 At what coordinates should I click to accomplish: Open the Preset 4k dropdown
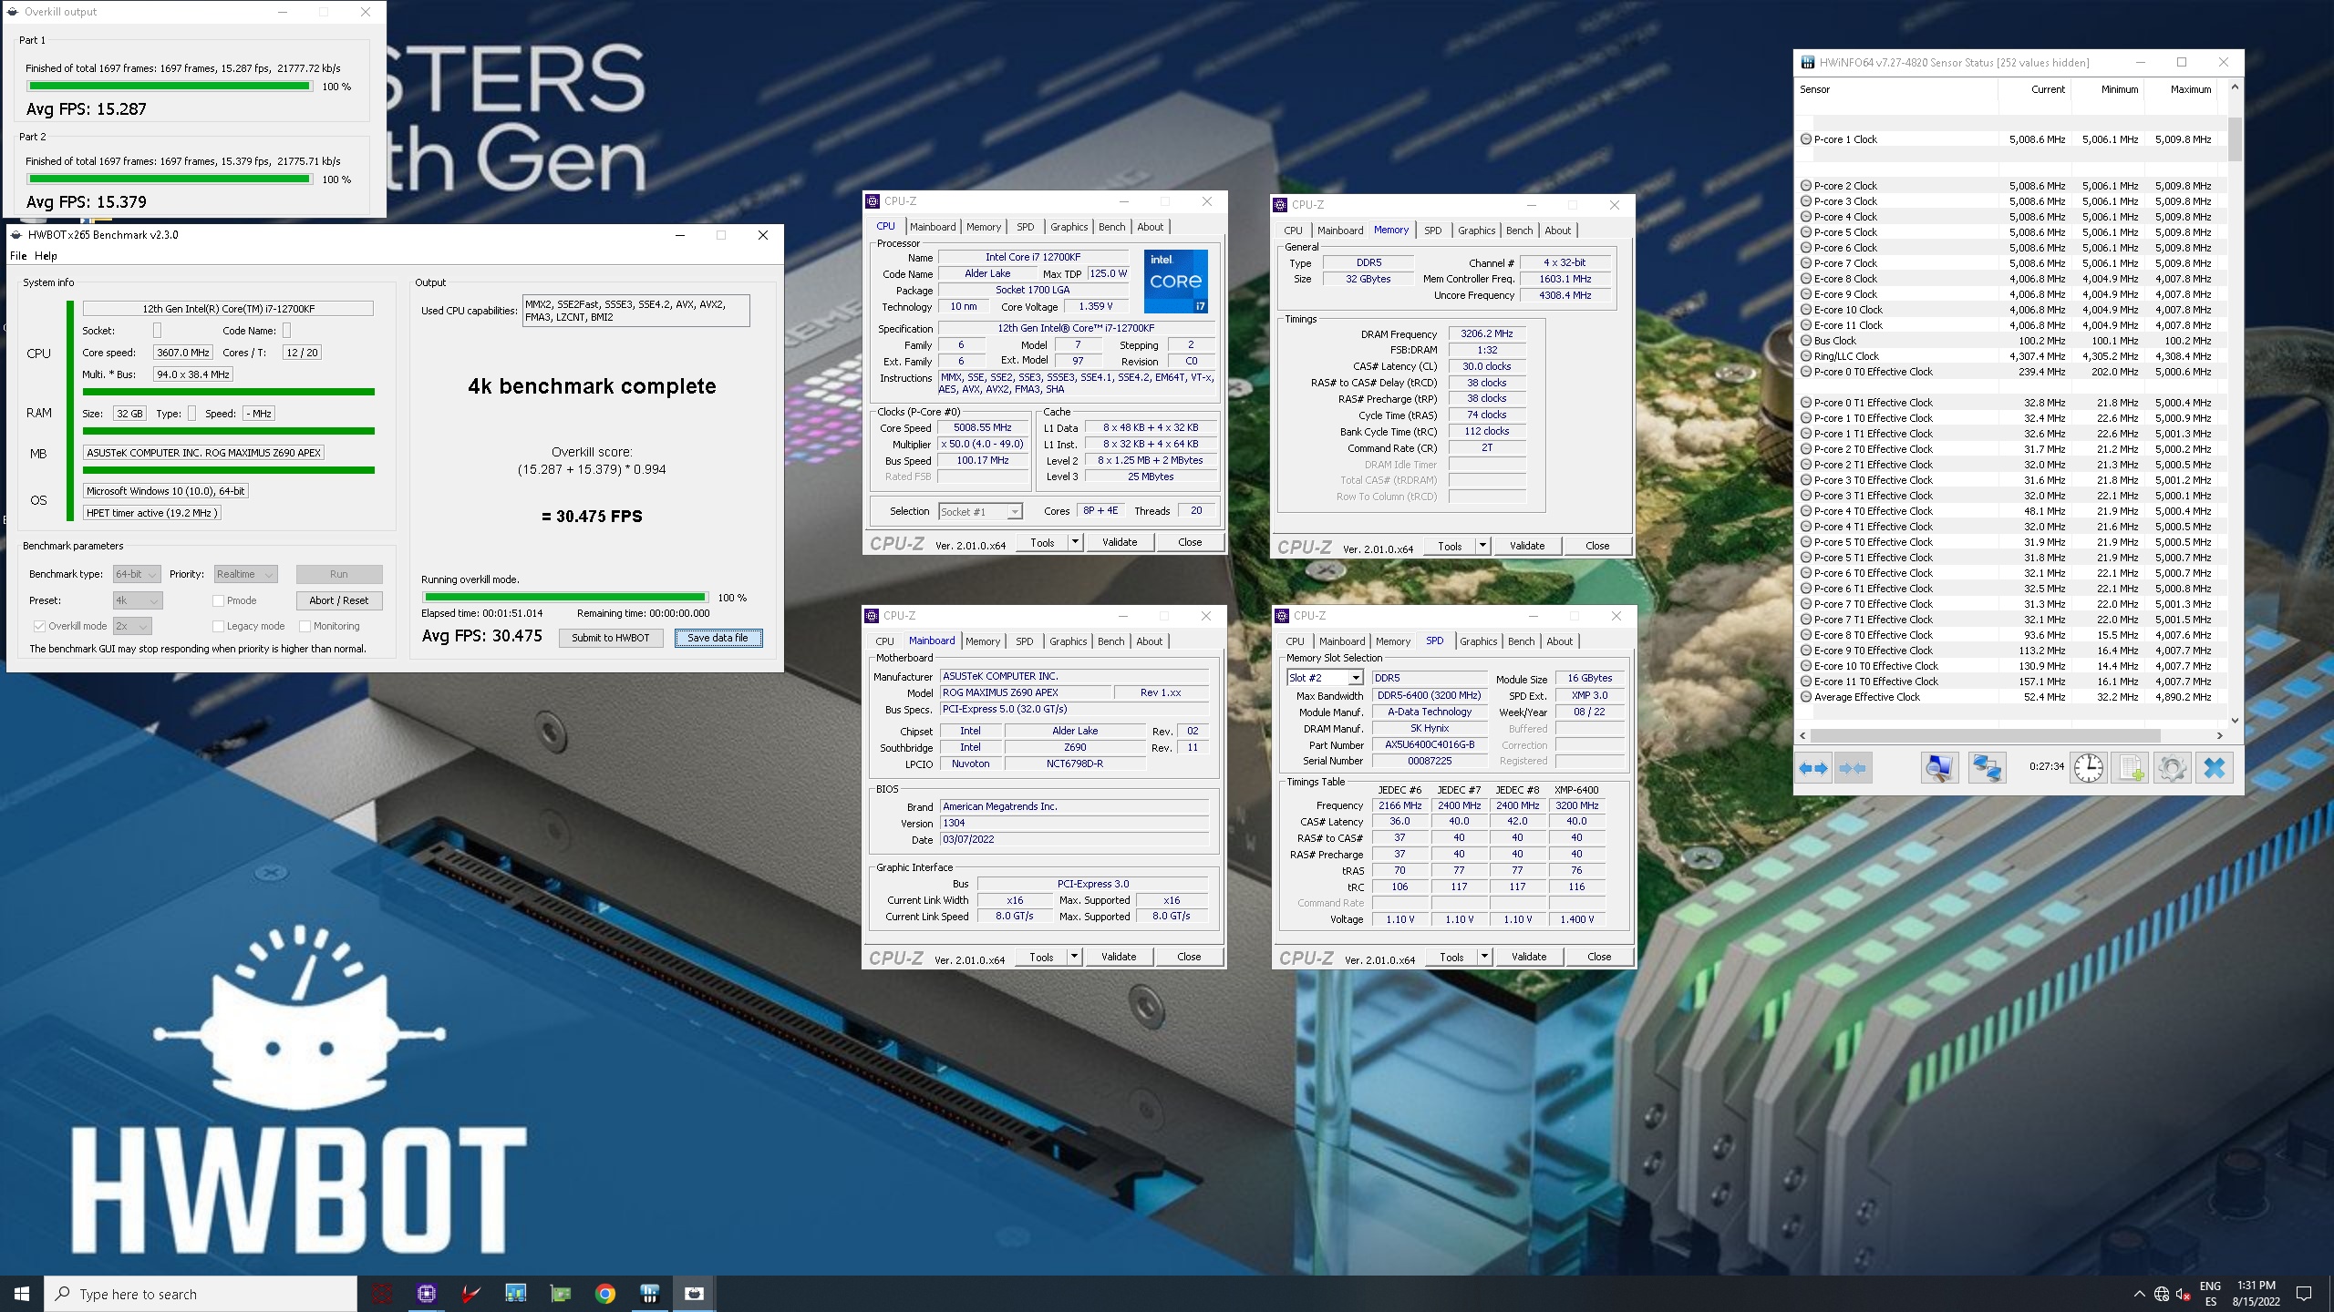click(138, 600)
